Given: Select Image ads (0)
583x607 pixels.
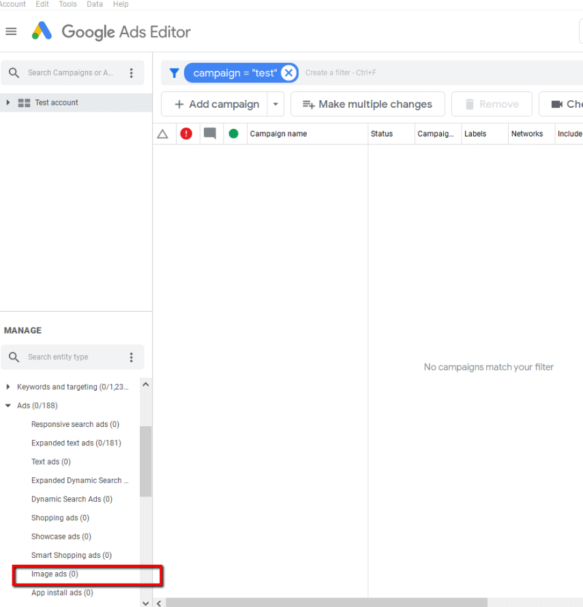Looking at the screenshot, I should pyautogui.click(x=55, y=574).
